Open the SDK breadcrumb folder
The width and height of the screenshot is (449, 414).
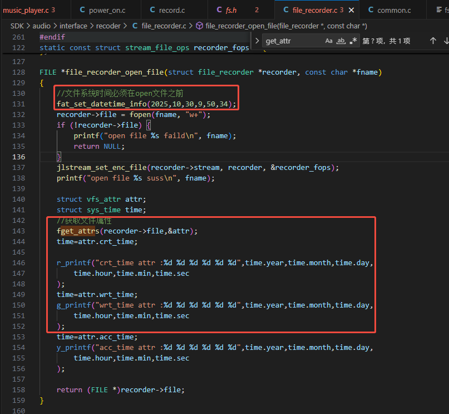17,26
